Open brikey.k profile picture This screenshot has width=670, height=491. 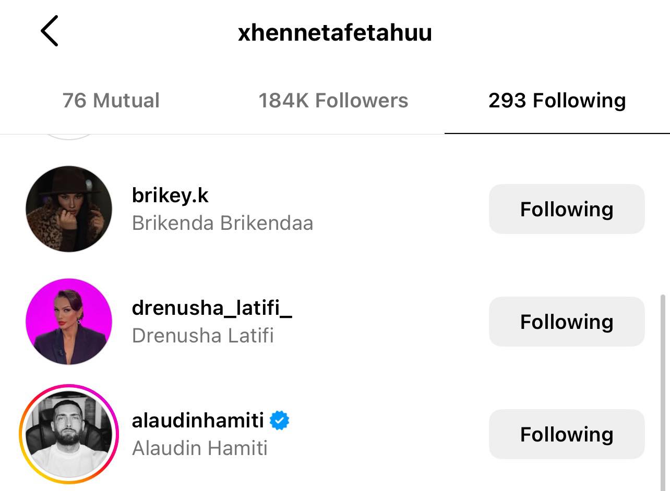pyautogui.click(x=69, y=209)
